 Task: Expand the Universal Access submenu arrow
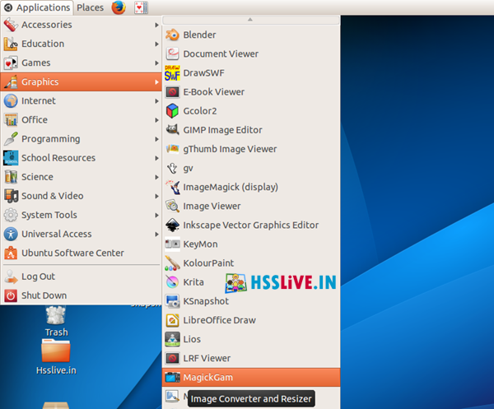tap(156, 235)
